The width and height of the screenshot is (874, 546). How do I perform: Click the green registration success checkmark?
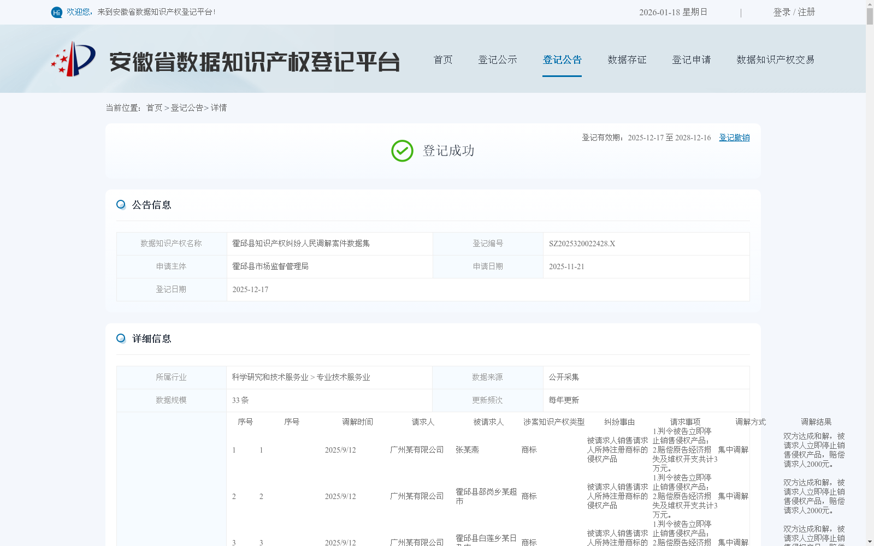[403, 151]
